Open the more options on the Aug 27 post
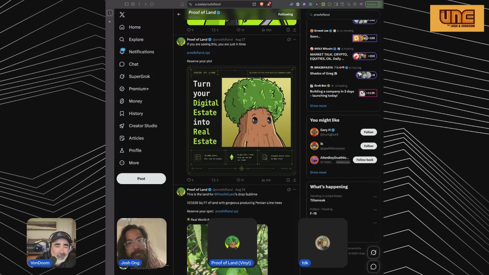 (295, 39)
